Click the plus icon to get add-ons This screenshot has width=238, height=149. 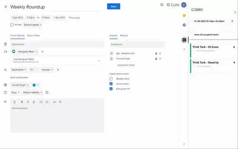[x=184, y=49]
